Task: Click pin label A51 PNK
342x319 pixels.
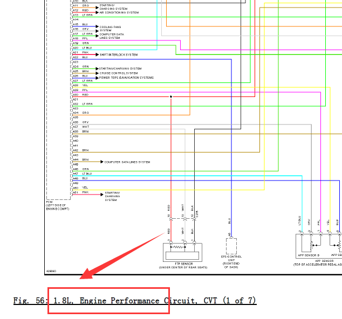Action: click(80, 192)
